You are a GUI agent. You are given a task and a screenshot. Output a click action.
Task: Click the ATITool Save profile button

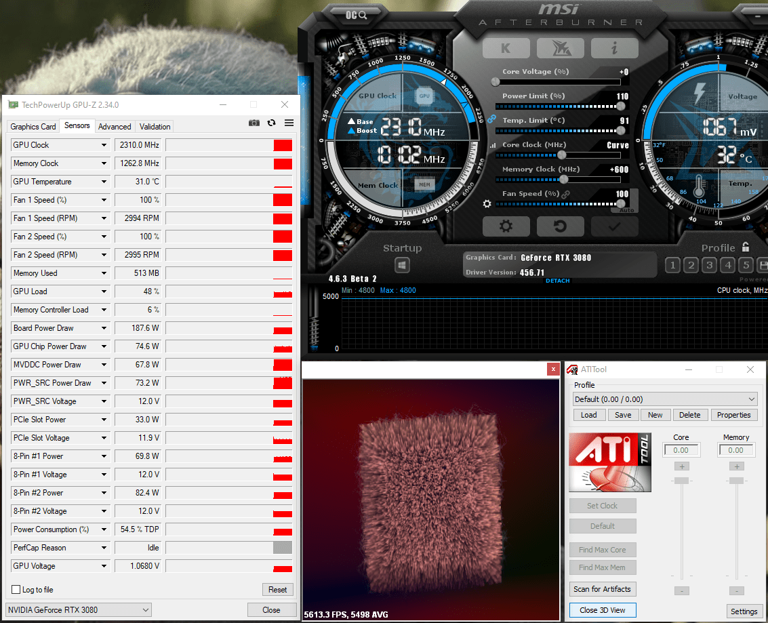click(623, 415)
